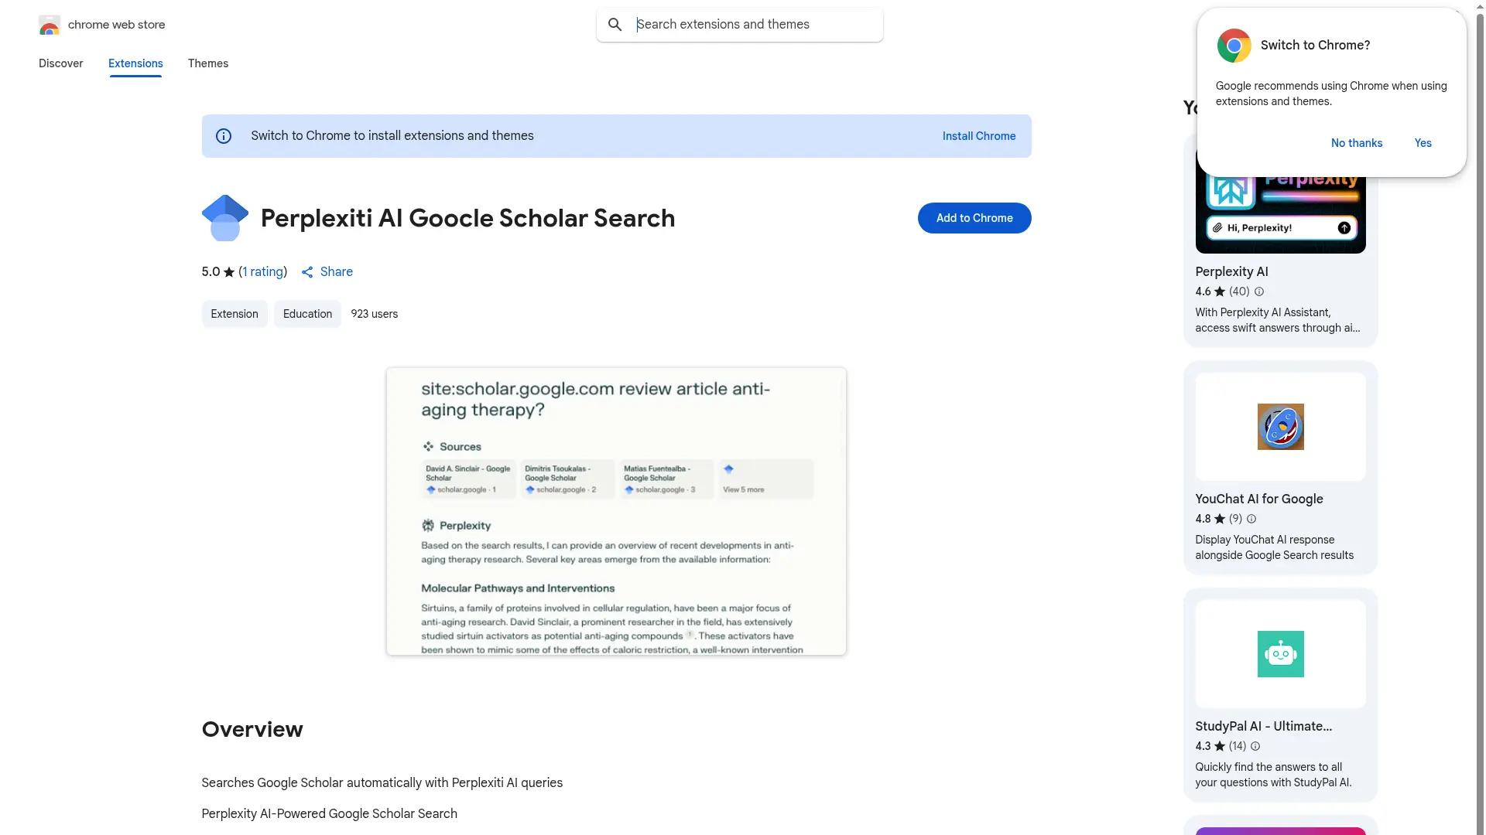This screenshot has width=1486, height=835.
Task: Click the Perplexiti AI extension logo
Action: [x=224, y=217]
